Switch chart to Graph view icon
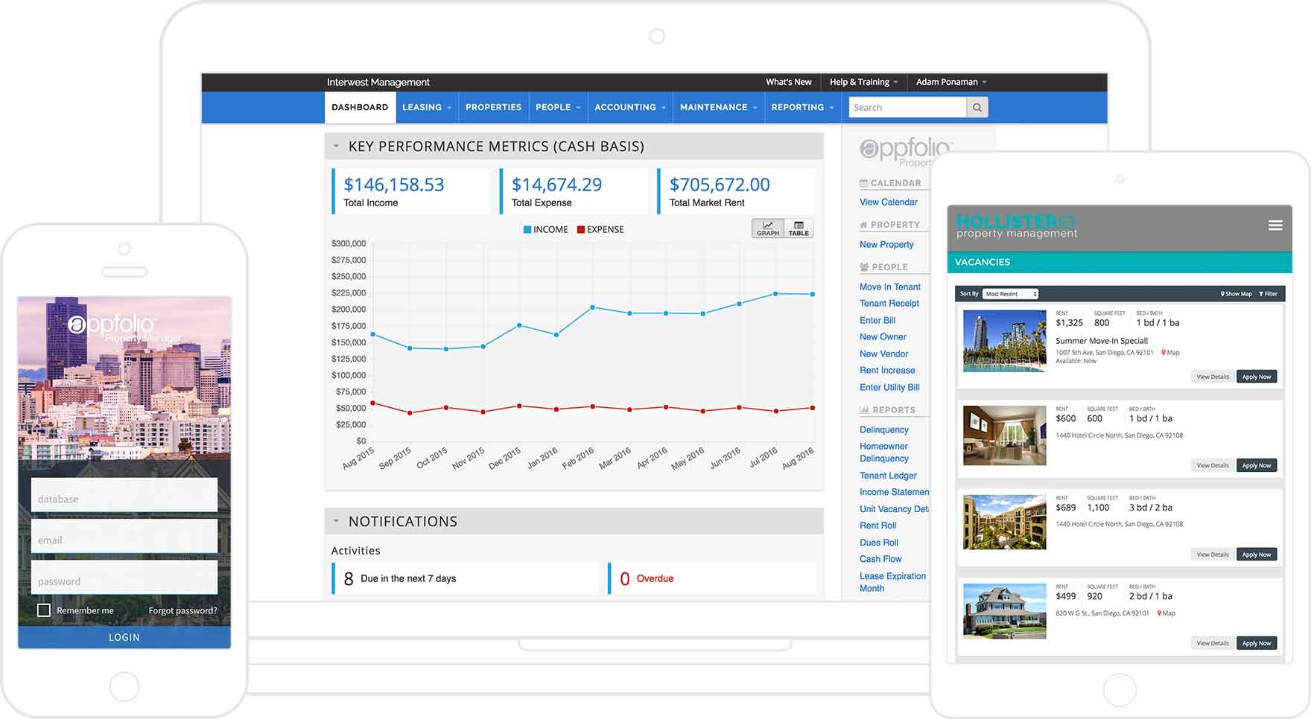This screenshot has width=1311, height=719. pyautogui.click(x=767, y=229)
